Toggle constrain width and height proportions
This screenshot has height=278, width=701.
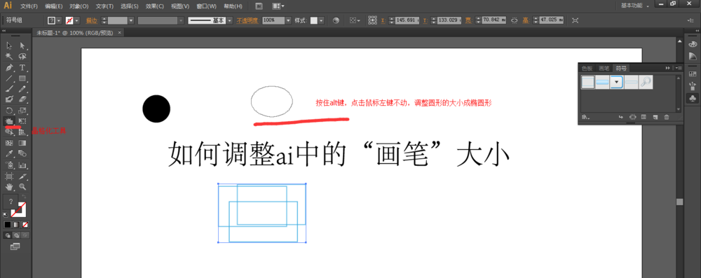514,20
